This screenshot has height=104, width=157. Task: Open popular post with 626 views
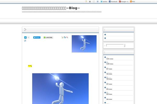pyautogui.click(x=108, y=93)
